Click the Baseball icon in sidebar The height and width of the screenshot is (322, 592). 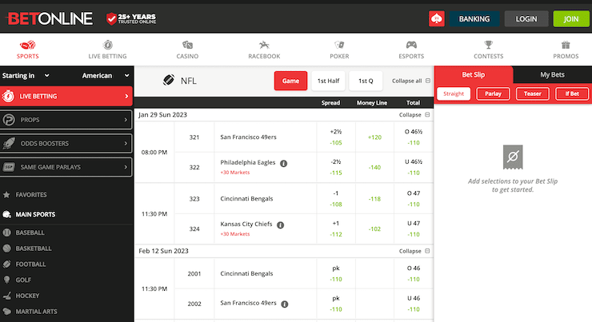click(x=6, y=233)
